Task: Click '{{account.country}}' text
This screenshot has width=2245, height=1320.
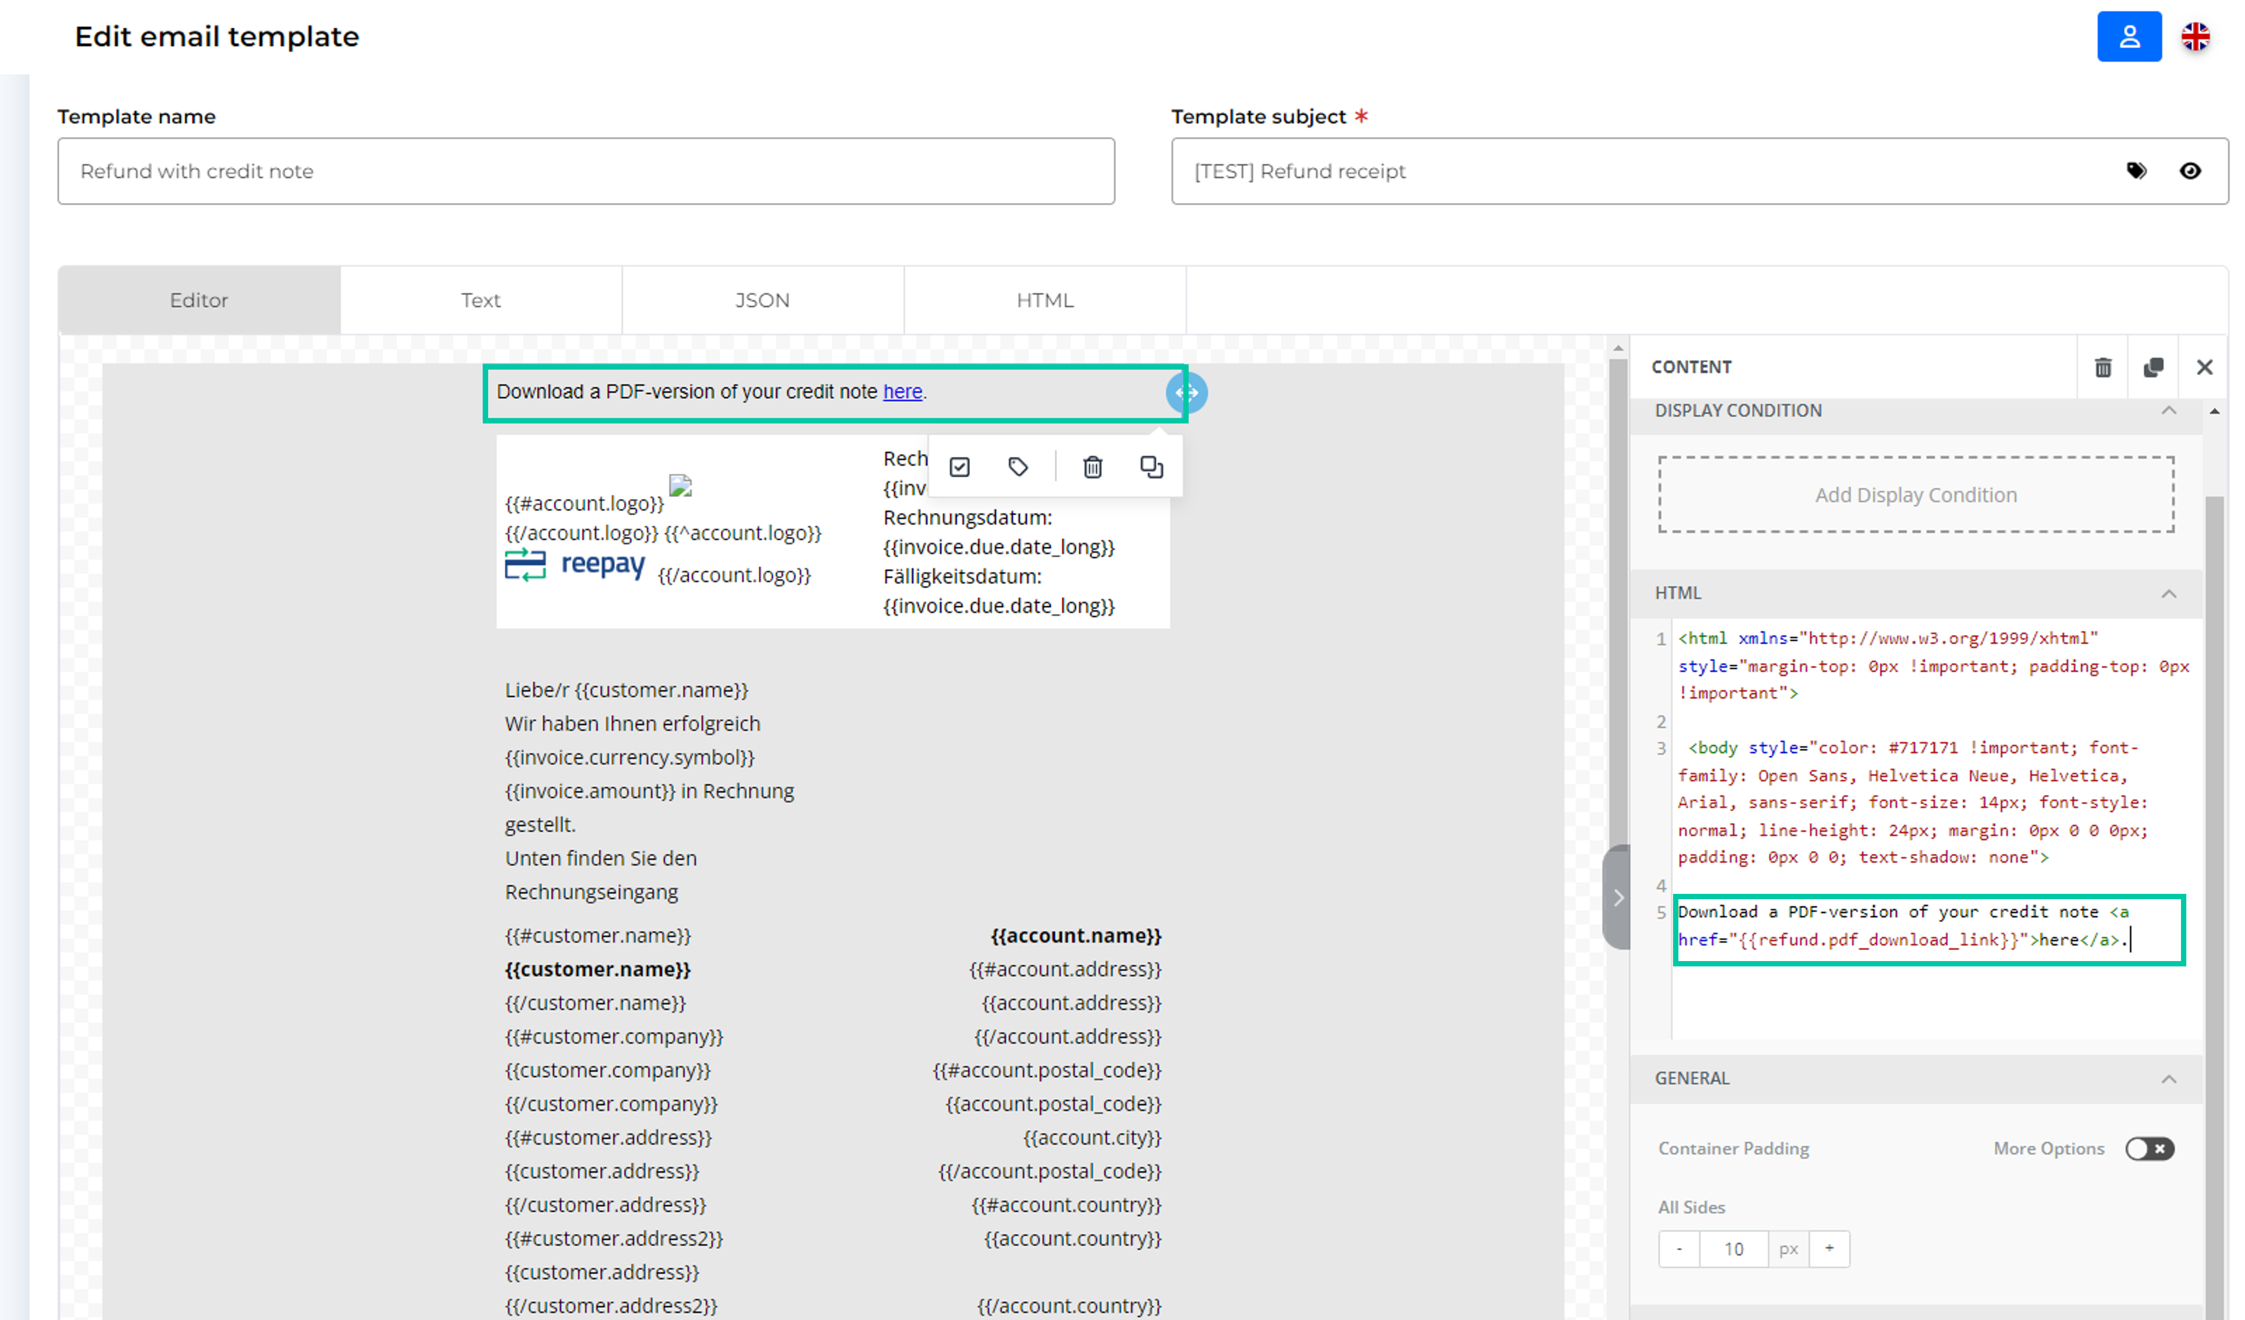Action: [x=1072, y=1239]
